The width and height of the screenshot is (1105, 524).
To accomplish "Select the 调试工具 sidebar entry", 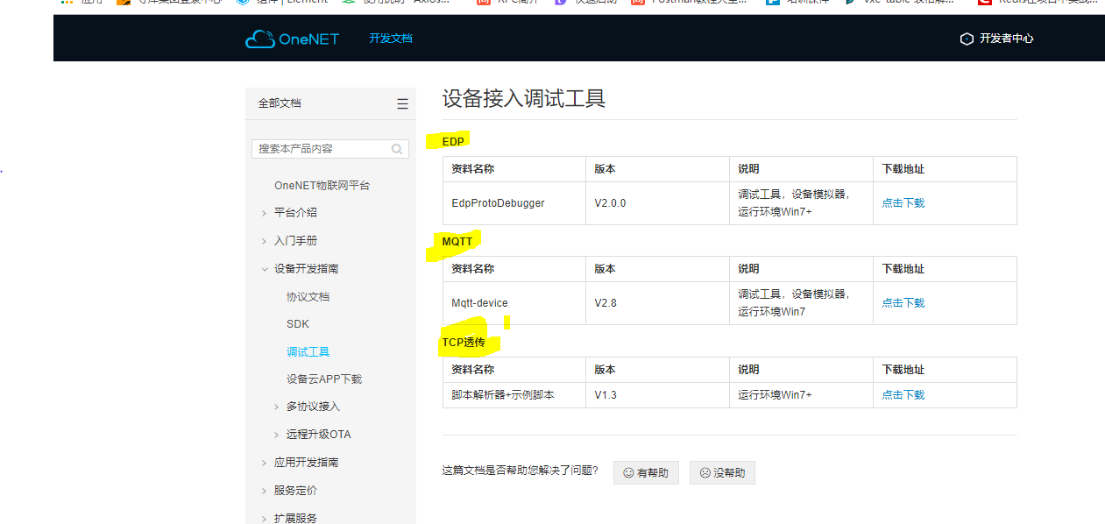I will click(x=308, y=351).
